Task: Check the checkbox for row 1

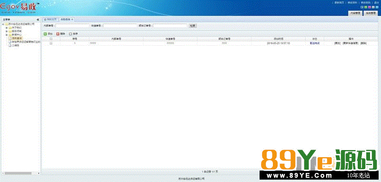Action: (x=51, y=43)
